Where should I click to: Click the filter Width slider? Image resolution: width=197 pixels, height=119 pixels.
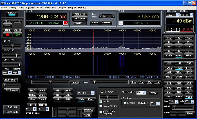(183, 107)
